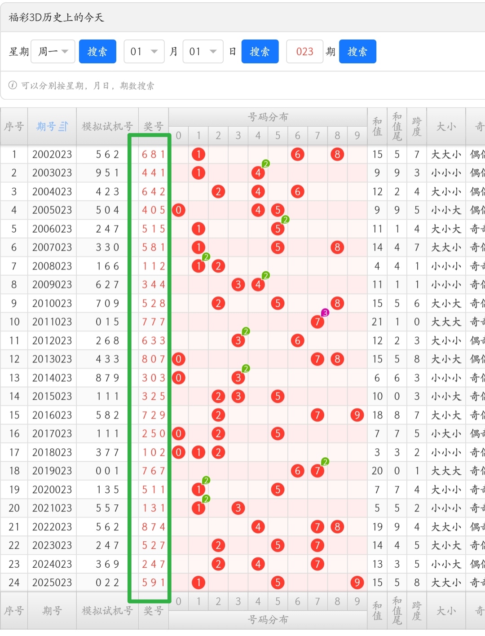Viewport: 485px width, 636px height.
Task: Select red ball 0 in row 2005023
Action: [179, 210]
